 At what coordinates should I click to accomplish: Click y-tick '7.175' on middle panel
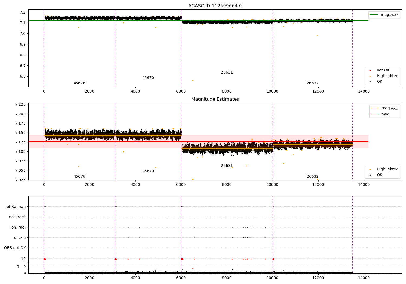21,124
